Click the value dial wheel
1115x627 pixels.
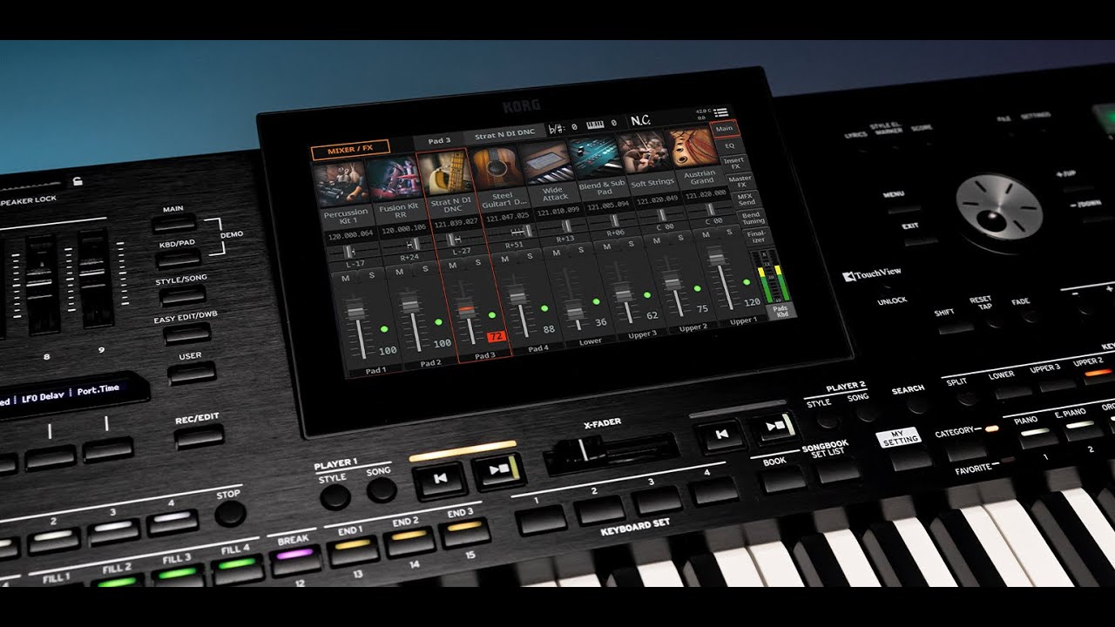pos(999,207)
